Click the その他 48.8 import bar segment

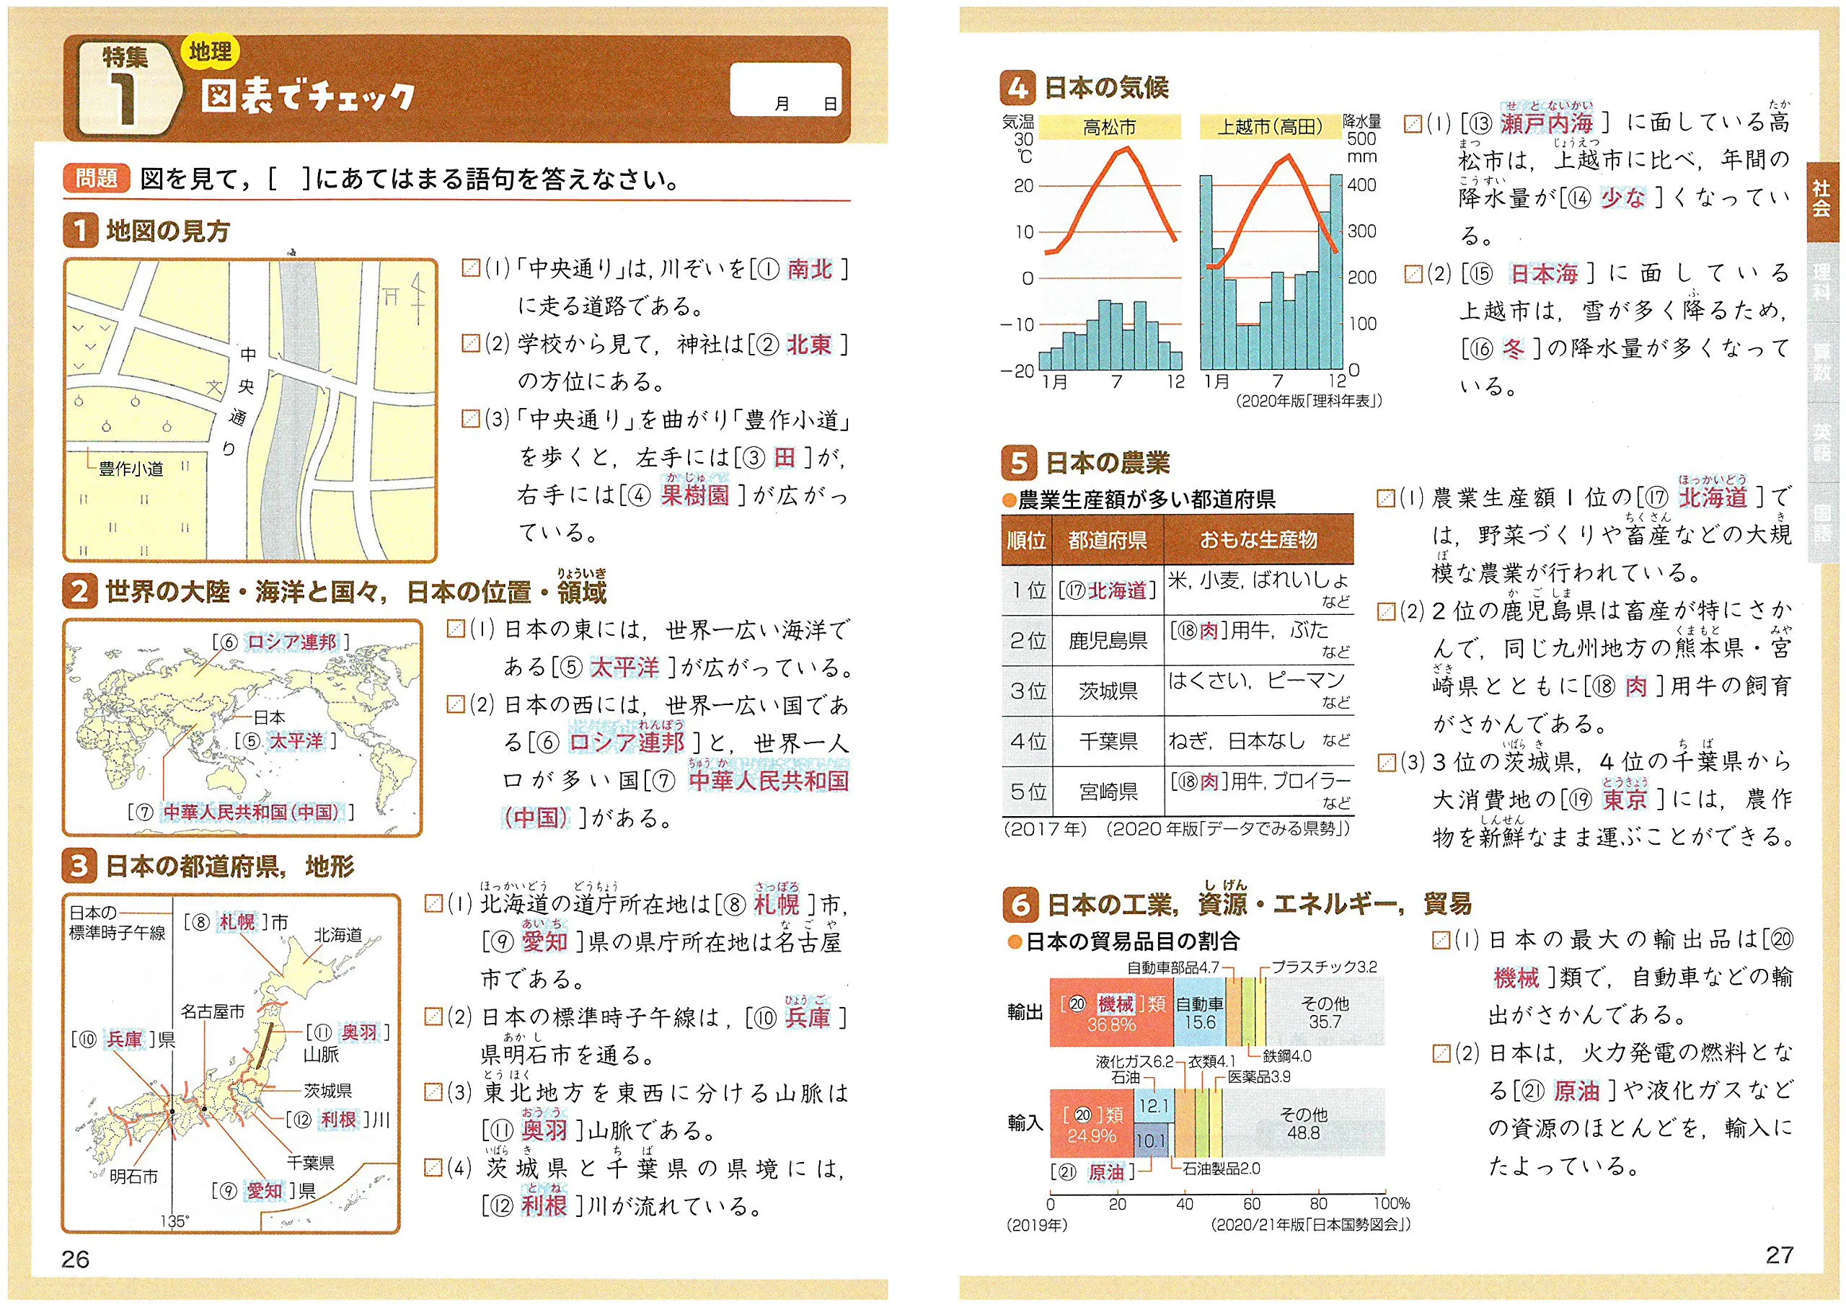(1304, 1122)
